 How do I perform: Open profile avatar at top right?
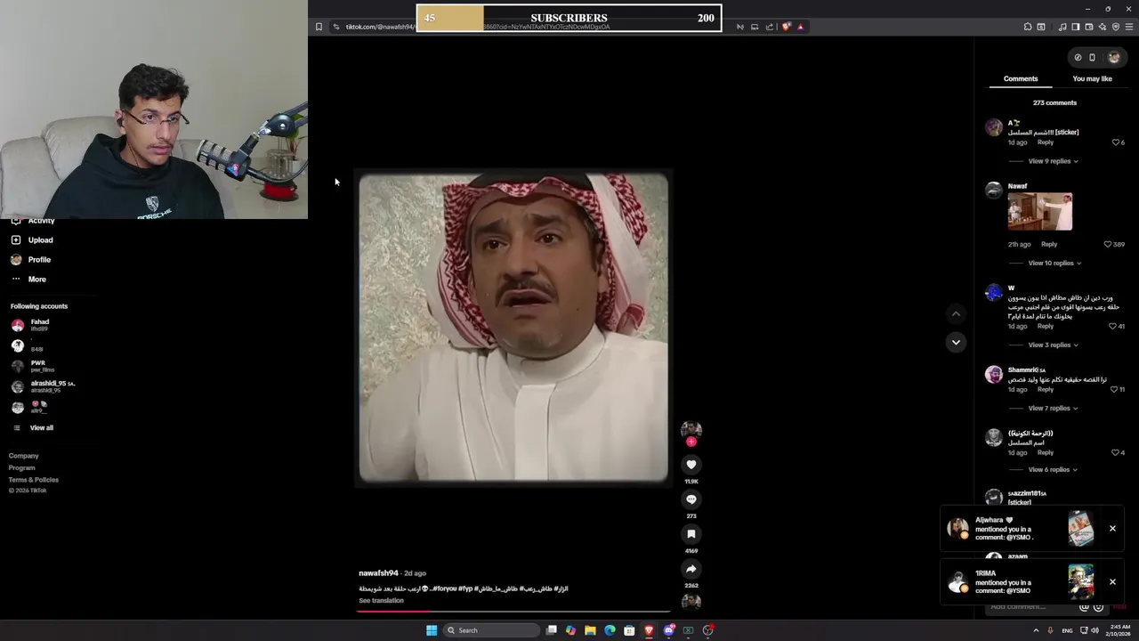pyautogui.click(x=1113, y=57)
